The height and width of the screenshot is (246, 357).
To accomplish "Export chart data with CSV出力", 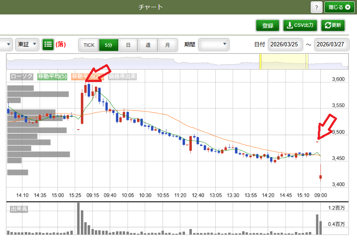I will tap(300, 25).
